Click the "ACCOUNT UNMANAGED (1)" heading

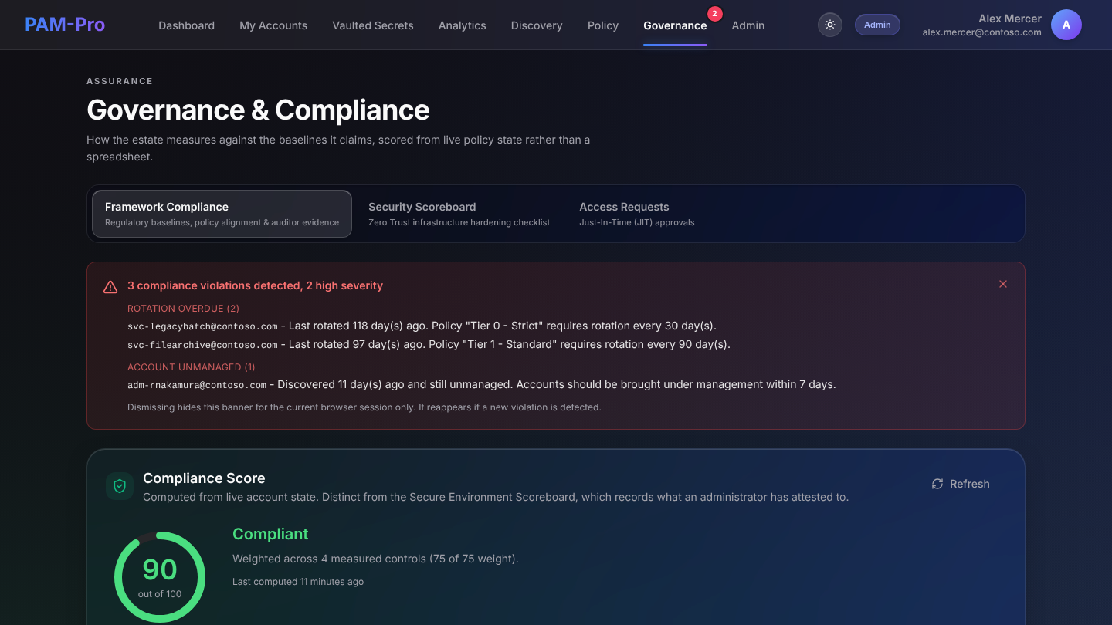tap(192, 367)
